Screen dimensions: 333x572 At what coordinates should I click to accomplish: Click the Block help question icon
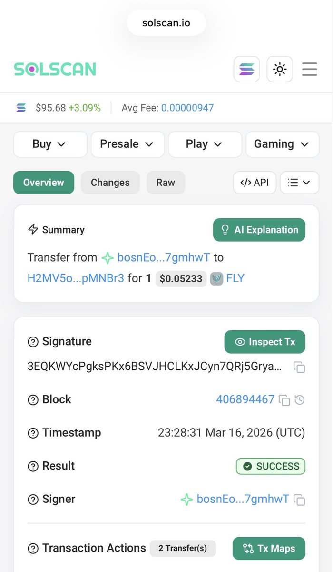tap(33, 400)
